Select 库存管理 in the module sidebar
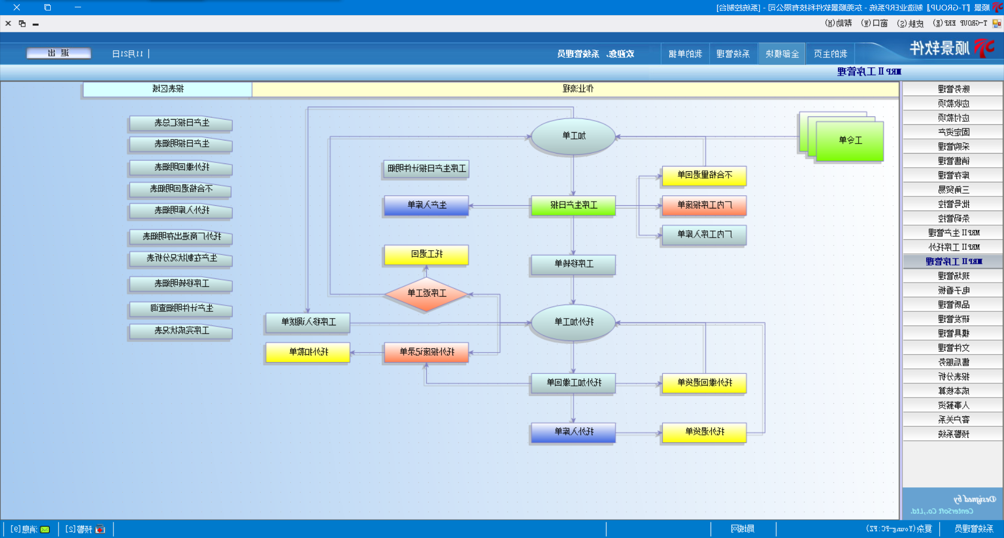This screenshot has height=538, width=1004. tap(953, 176)
